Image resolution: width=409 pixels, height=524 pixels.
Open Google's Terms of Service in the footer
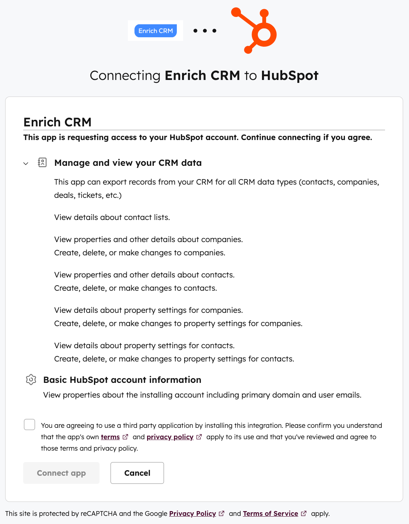click(270, 513)
